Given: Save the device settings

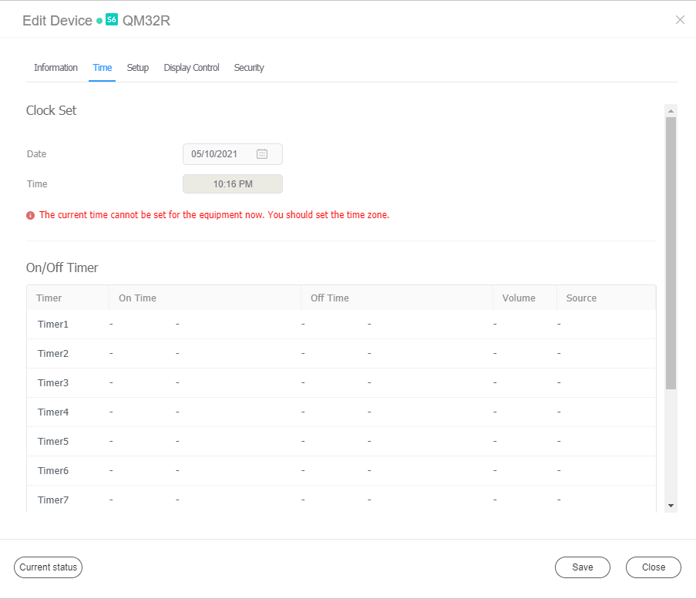Looking at the screenshot, I should tap(582, 567).
